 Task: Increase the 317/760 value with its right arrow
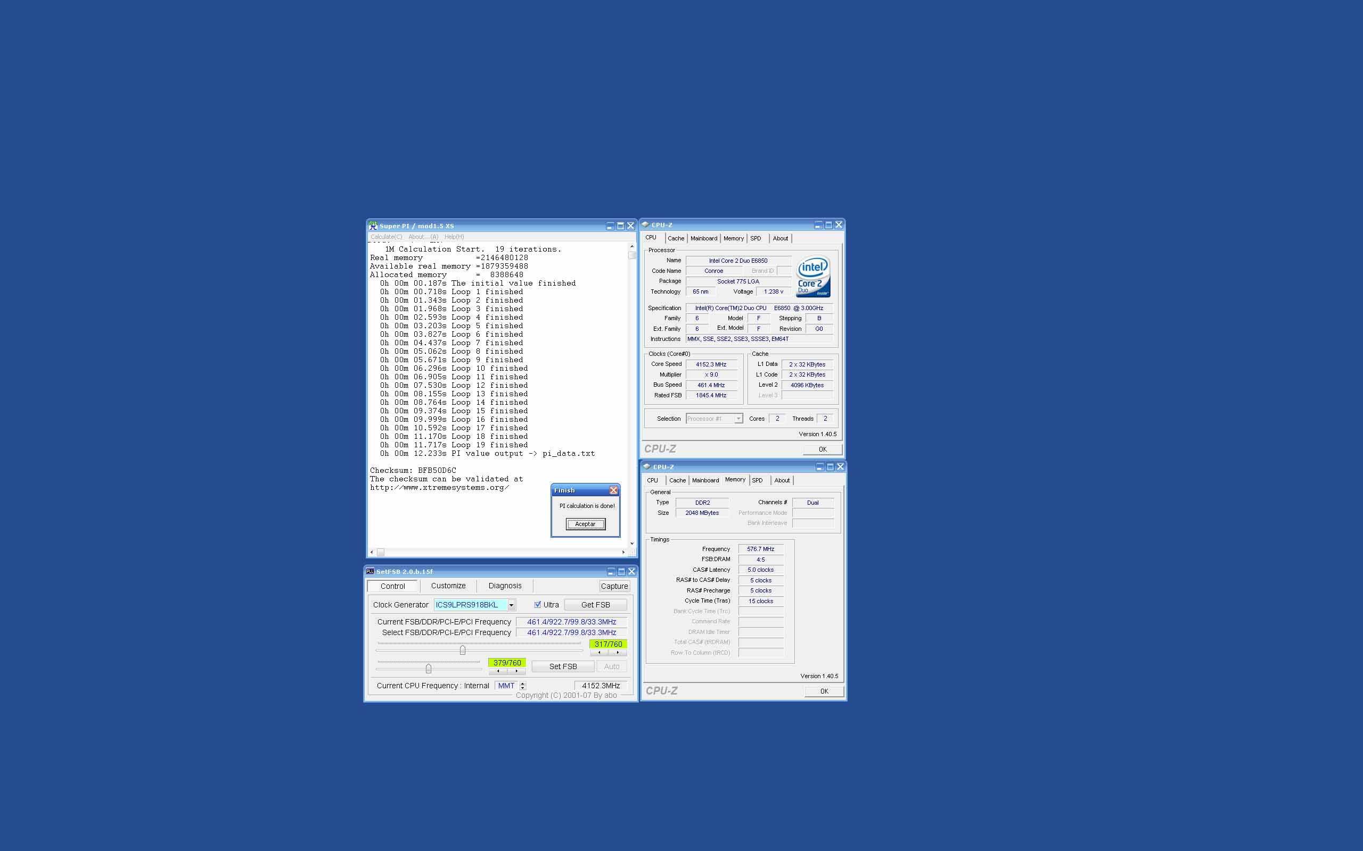tap(618, 652)
